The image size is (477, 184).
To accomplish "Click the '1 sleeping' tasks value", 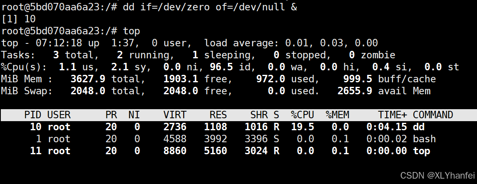I will click(224, 55).
